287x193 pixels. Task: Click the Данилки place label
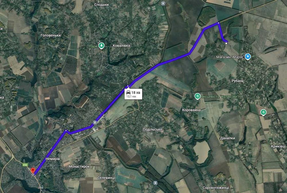[228, 138]
